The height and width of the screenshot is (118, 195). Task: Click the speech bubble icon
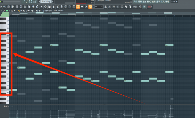pos(66,7)
